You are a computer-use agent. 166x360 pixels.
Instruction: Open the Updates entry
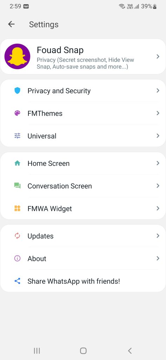[x=83, y=236]
